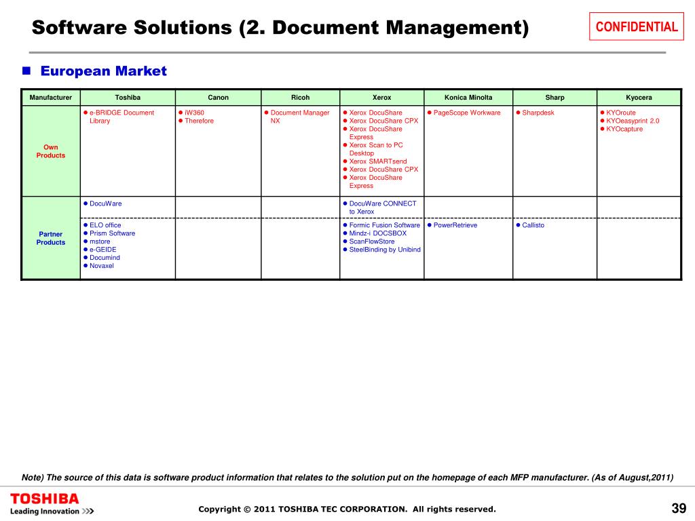The height and width of the screenshot is (521, 695).
Task: Click the 'Xerox SMARTsend' entry
Action: pos(377,161)
